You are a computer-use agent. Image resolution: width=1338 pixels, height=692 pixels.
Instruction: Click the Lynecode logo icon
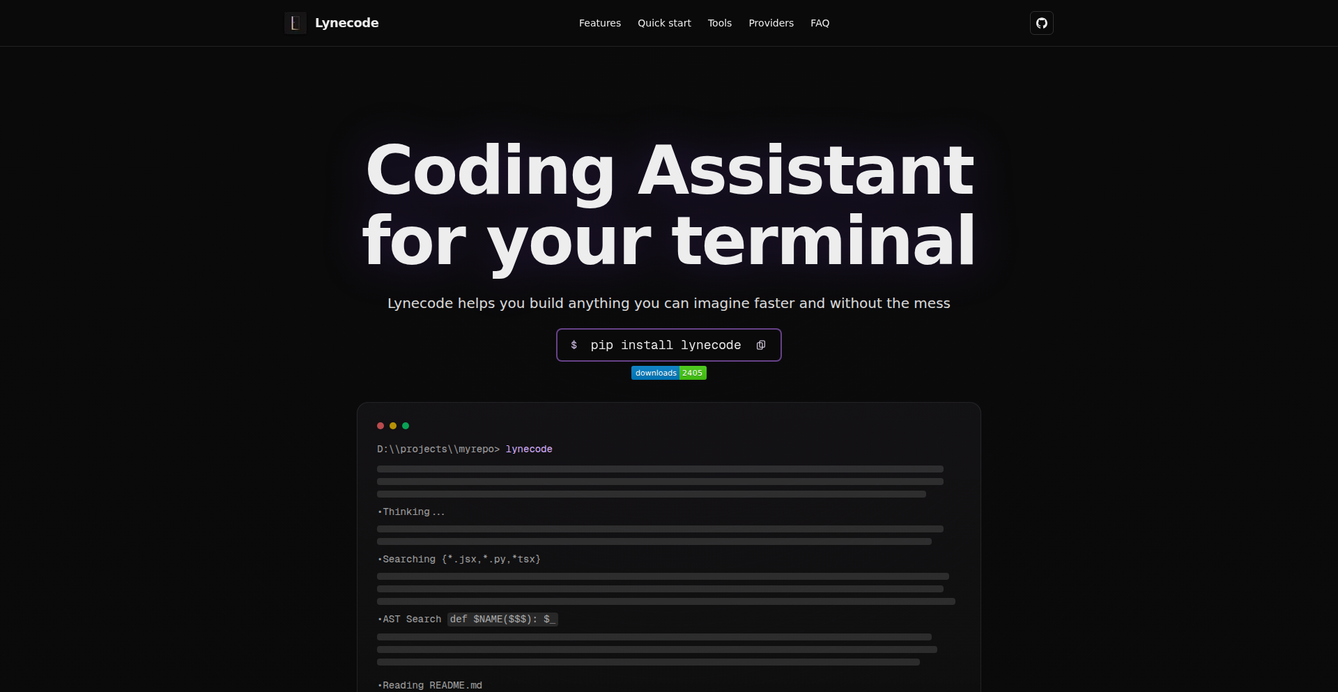295,22
